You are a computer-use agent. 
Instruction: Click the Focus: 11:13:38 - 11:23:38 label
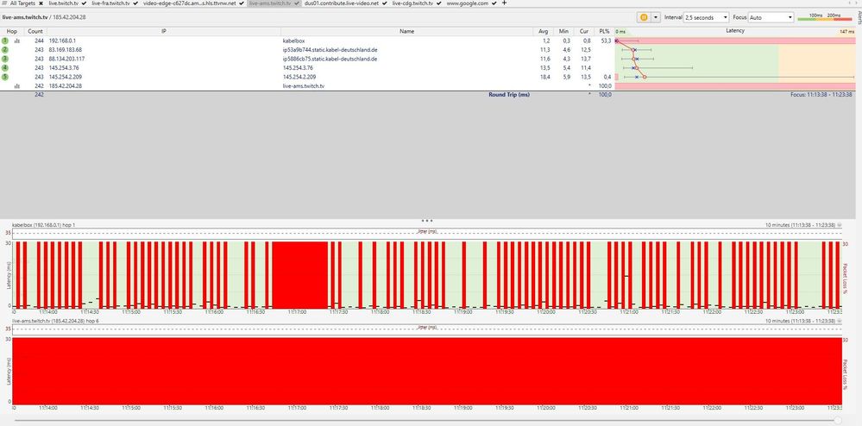click(821, 95)
